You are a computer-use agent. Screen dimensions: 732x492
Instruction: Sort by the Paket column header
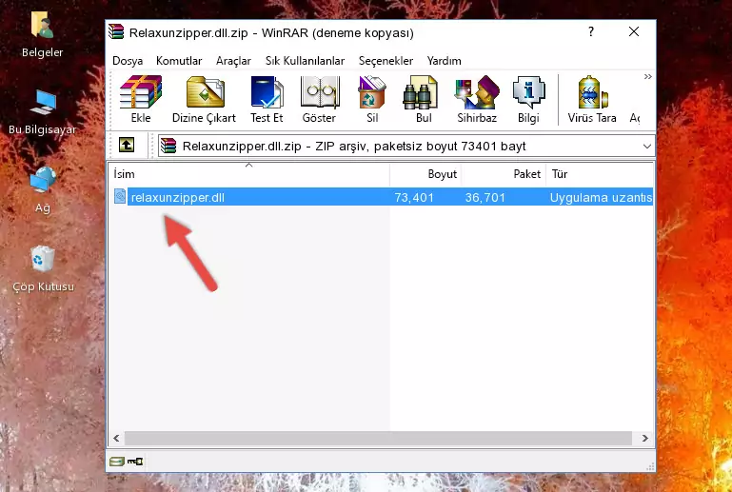(x=504, y=174)
